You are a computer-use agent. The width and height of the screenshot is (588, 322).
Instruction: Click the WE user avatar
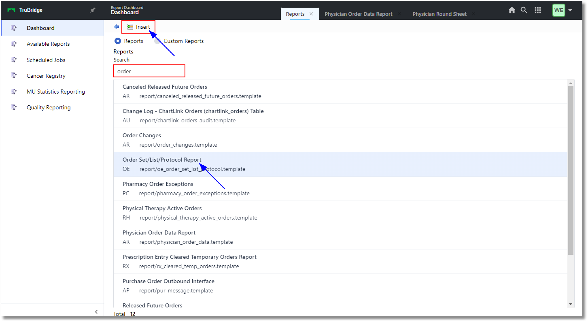[x=558, y=10]
